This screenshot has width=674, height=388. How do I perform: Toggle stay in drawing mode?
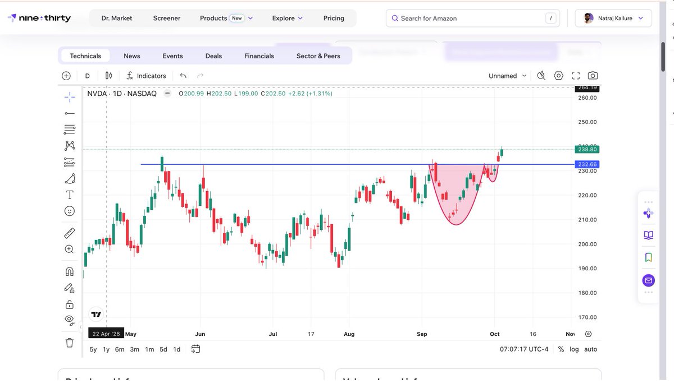[70, 288]
